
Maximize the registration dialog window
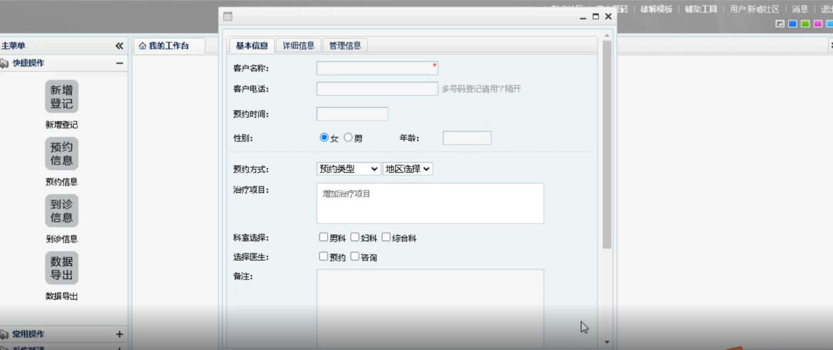pyautogui.click(x=596, y=16)
